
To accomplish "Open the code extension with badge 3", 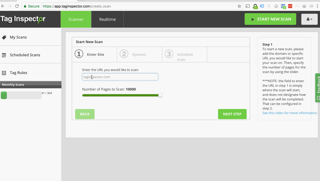I will [x=283, y=6].
